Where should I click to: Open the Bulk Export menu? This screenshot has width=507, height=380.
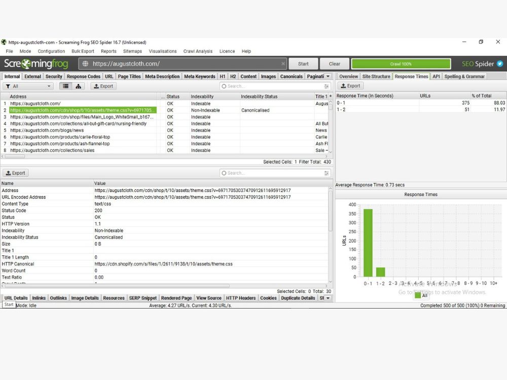pos(83,51)
